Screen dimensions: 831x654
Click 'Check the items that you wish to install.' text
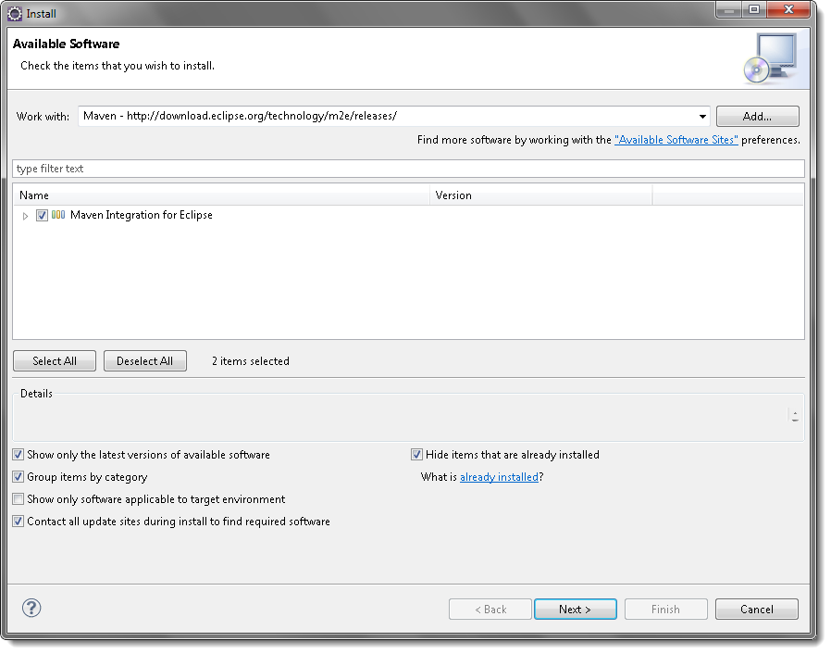118,66
